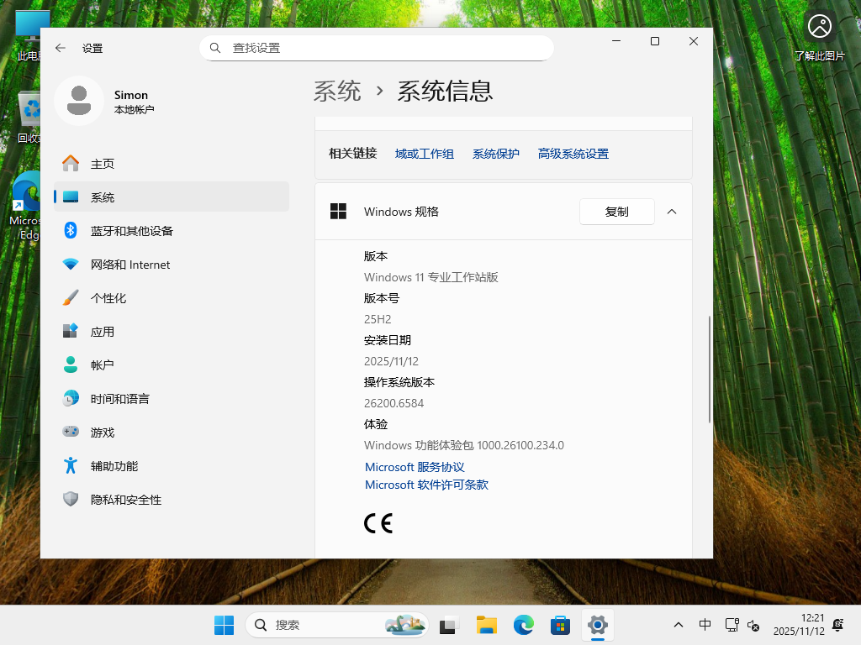Open 帐户 settings
The image size is (861, 645).
(x=101, y=364)
